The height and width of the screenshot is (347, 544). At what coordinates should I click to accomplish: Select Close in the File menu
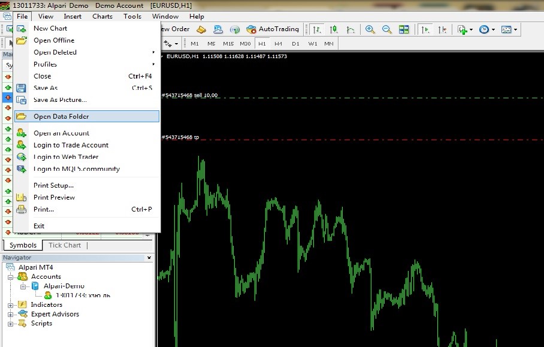coord(87,76)
